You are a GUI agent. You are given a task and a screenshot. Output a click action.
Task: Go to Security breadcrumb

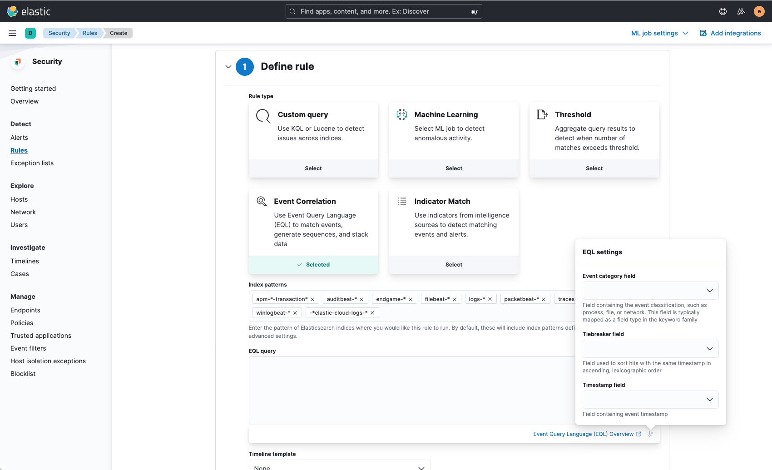(59, 33)
